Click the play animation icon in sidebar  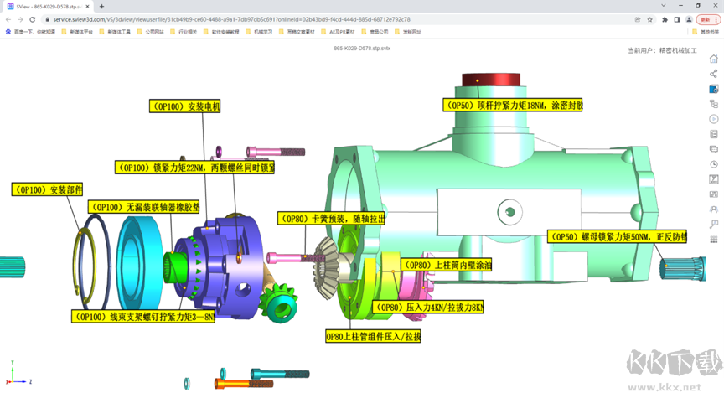[713, 119]
